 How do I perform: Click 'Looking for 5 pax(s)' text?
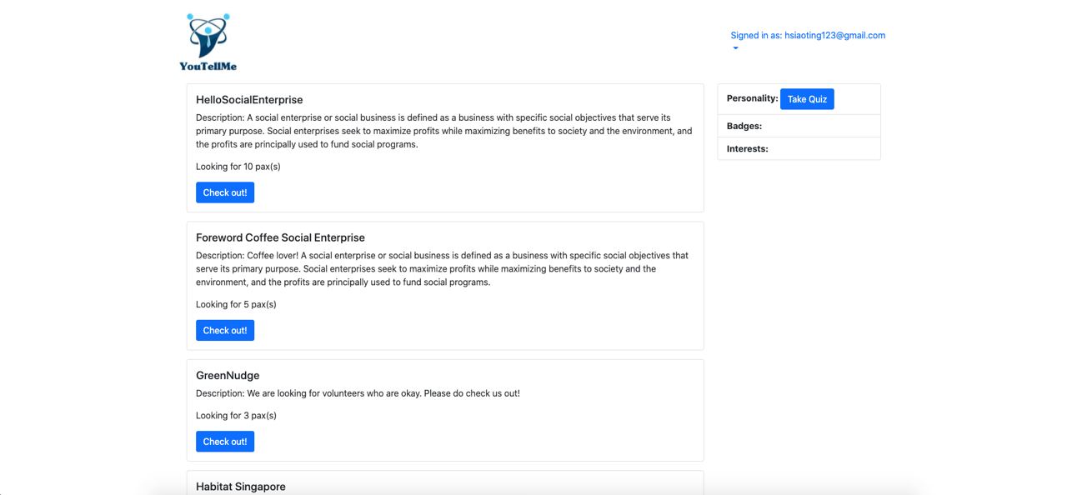[236, 305]
